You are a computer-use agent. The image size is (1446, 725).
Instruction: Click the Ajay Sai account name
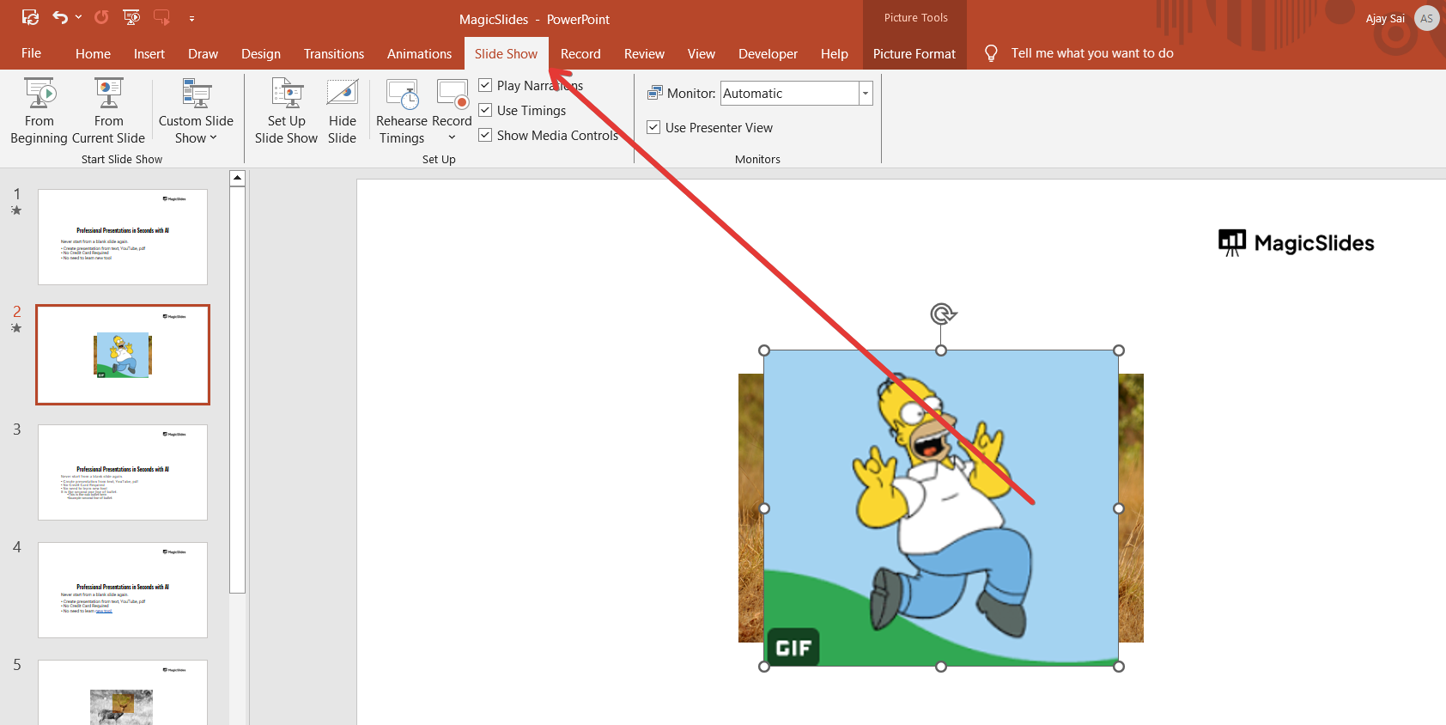click(x=1385, y=18)
